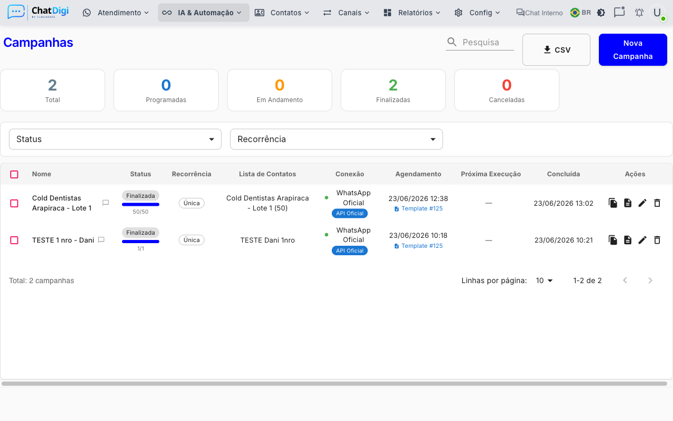This screenshot has height=421, width=673.
Task: Click the 50/50 progress bar
Action: [140, 204]
